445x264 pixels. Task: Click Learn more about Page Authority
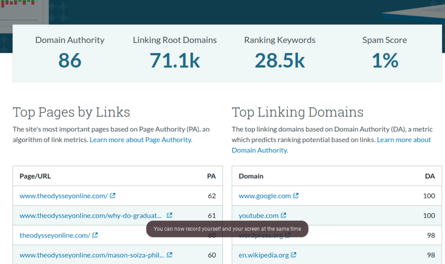[141, 139]
